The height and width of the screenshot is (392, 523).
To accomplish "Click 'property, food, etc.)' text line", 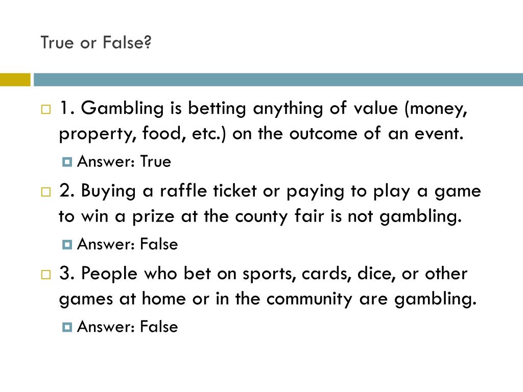I will pyautogui.click(x=142, y=134).
